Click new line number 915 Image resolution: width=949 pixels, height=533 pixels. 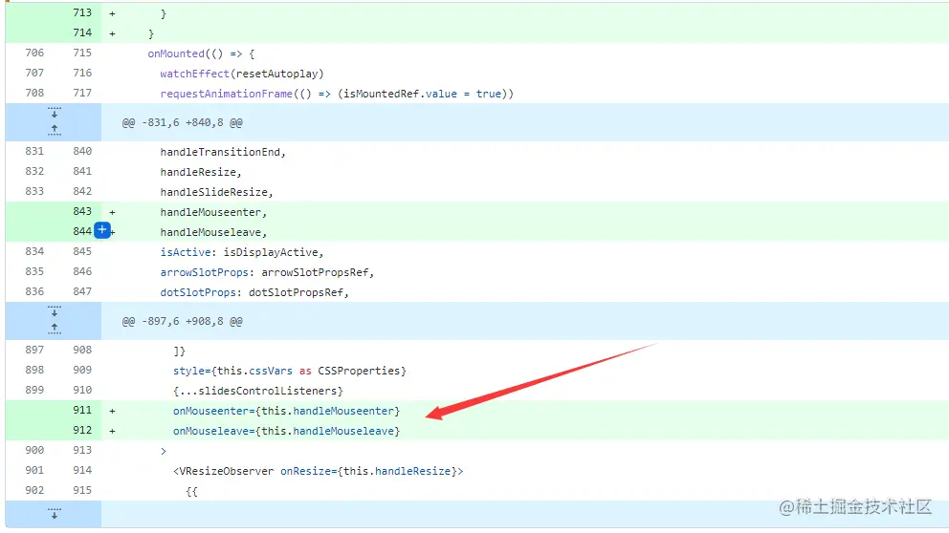pyautogui.click(x=82, y=490)
